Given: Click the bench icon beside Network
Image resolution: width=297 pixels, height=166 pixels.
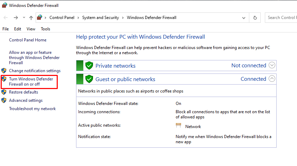Looking at the screenshot, I should point(178,126).
